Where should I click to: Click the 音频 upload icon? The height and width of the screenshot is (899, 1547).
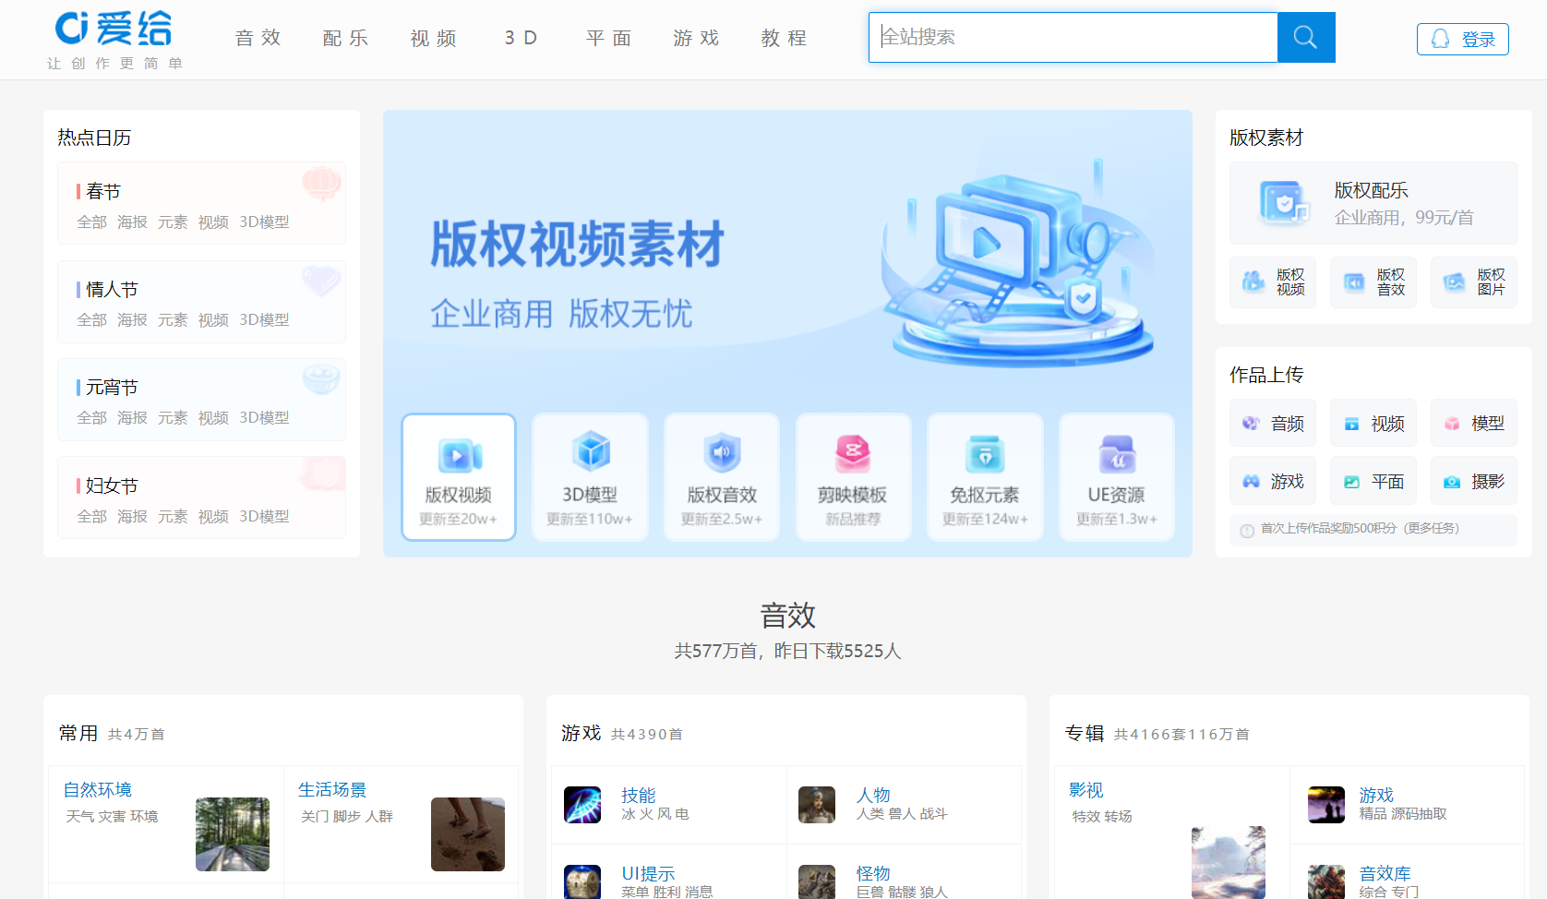click(x=1251, y=423)
